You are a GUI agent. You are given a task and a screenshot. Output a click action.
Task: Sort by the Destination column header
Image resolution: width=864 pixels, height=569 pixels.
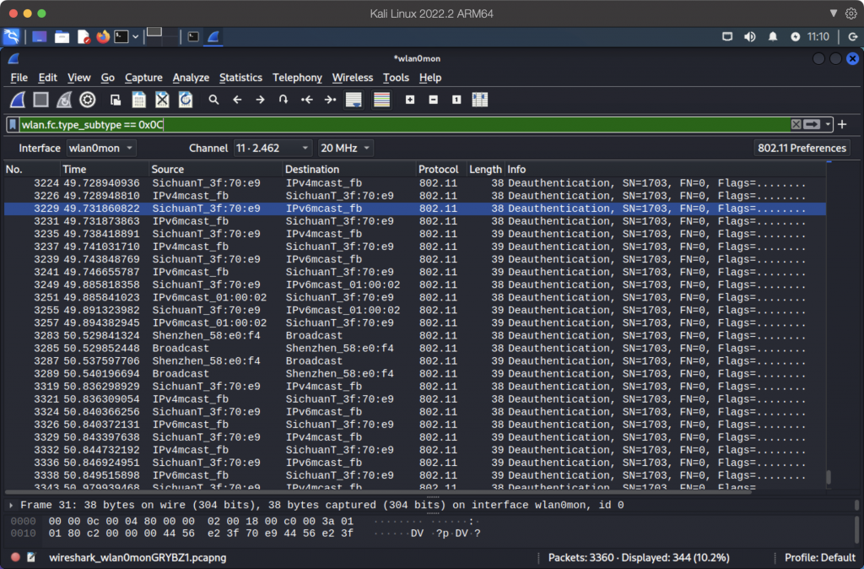point(349,170)
